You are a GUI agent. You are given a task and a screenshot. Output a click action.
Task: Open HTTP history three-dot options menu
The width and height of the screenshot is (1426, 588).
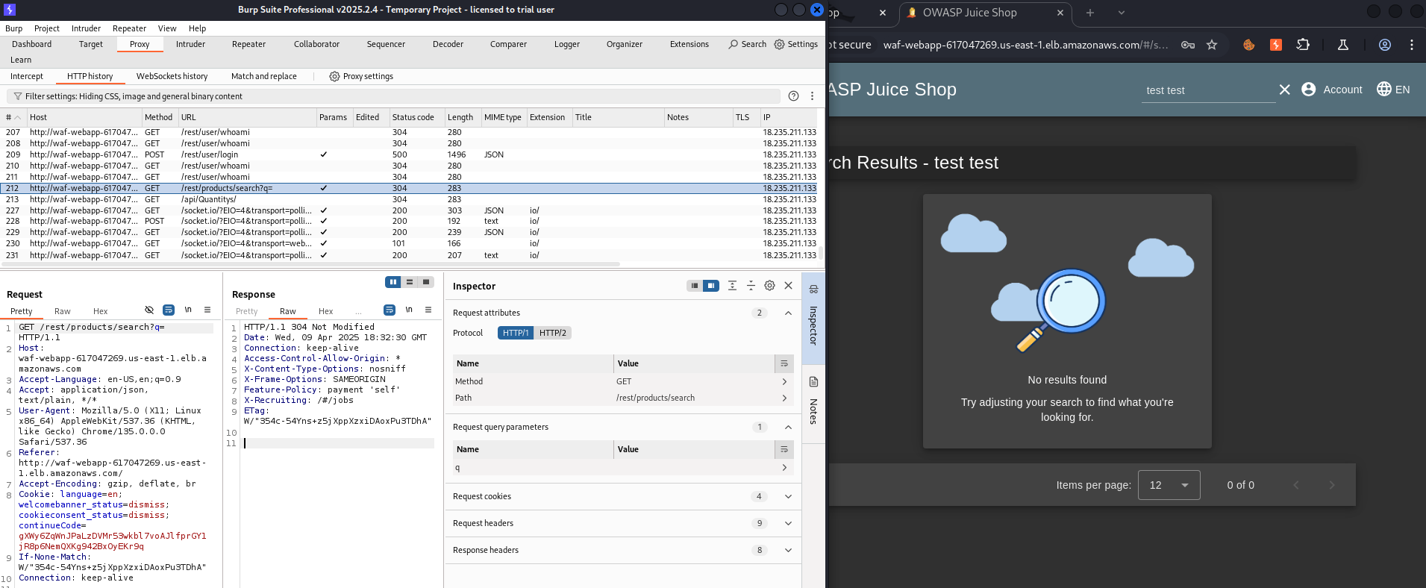click(813, 96)
